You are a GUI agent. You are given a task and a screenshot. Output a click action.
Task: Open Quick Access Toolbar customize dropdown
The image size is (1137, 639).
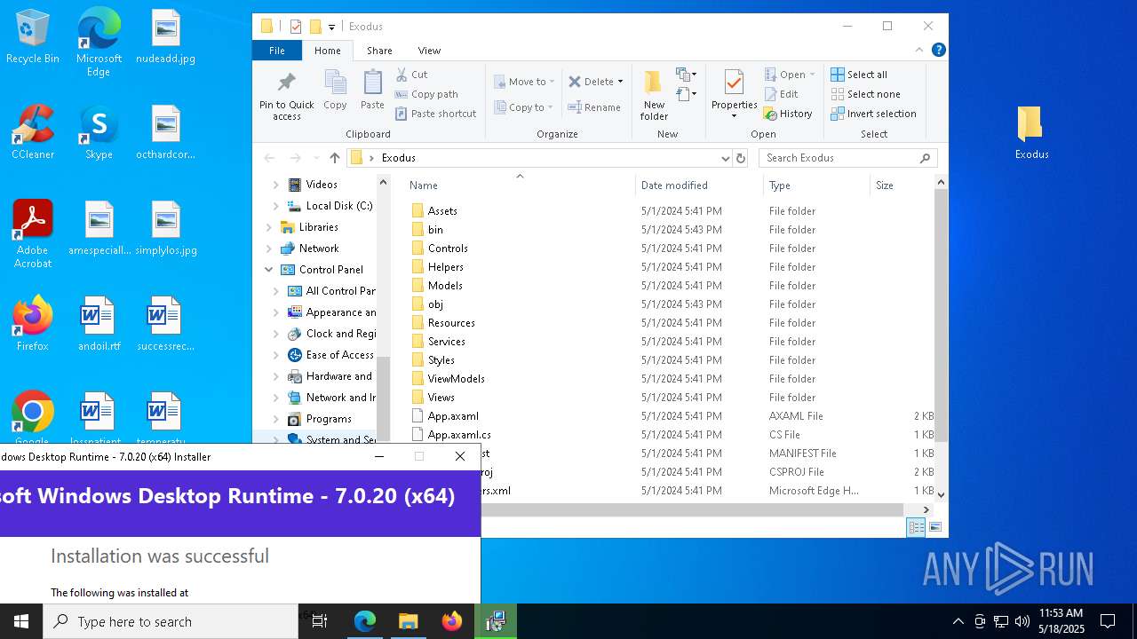(331, 27)
